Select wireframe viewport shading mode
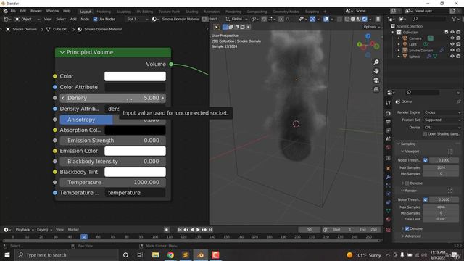 tap(347, 19)
